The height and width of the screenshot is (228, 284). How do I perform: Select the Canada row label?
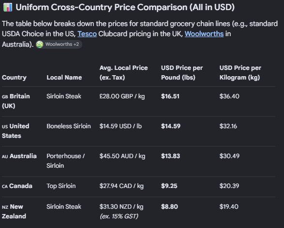[x=17, y=186]
